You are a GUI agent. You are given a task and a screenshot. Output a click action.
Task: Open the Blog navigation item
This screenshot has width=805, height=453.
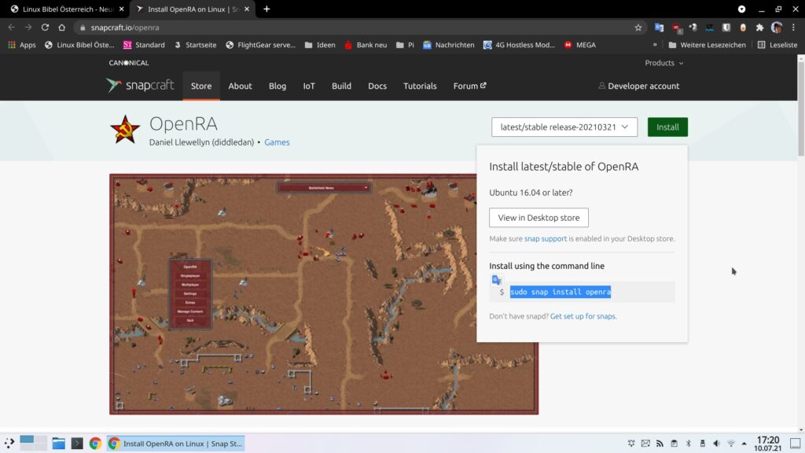pyautogui.click(x=278, y=86)
